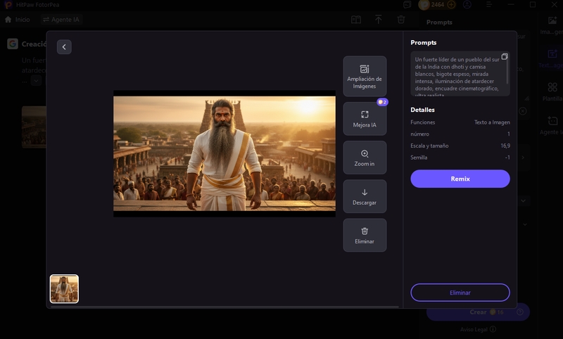
Task: Click the help icon beside Crear
Action: [520, 312]
